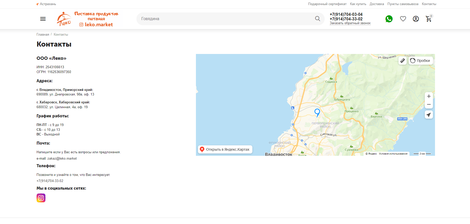Click ОГРН: 1162536097350 text

click(x=54, y=72)
